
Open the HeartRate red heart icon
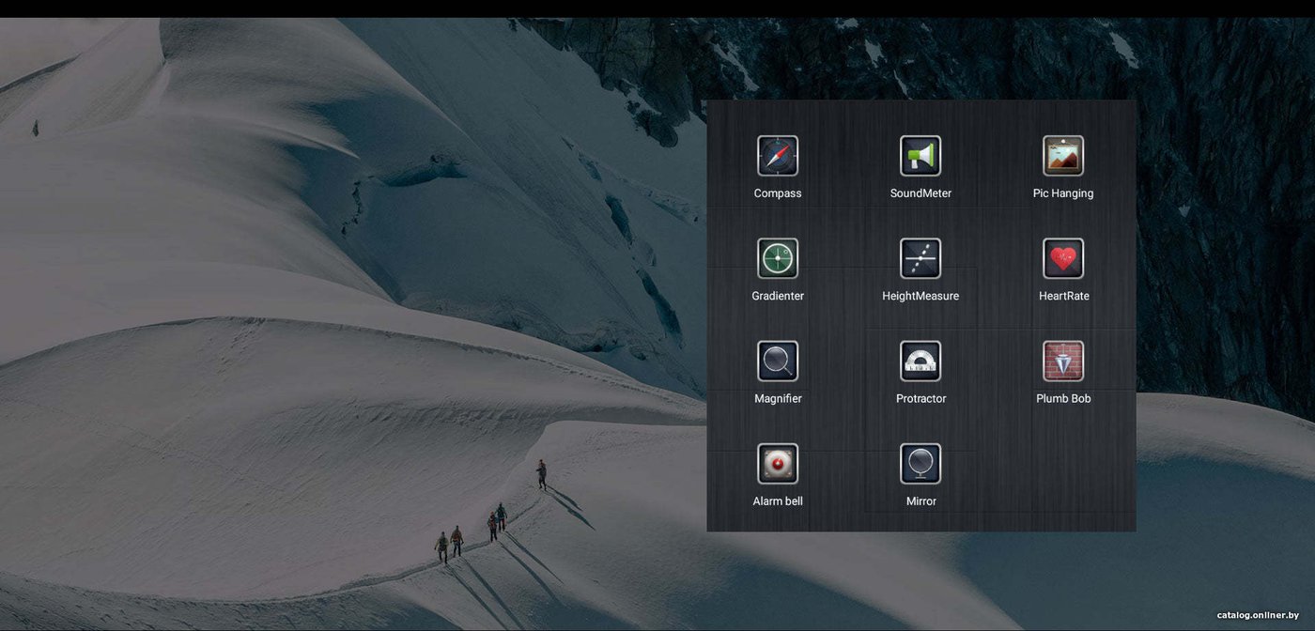point(1063,258)
